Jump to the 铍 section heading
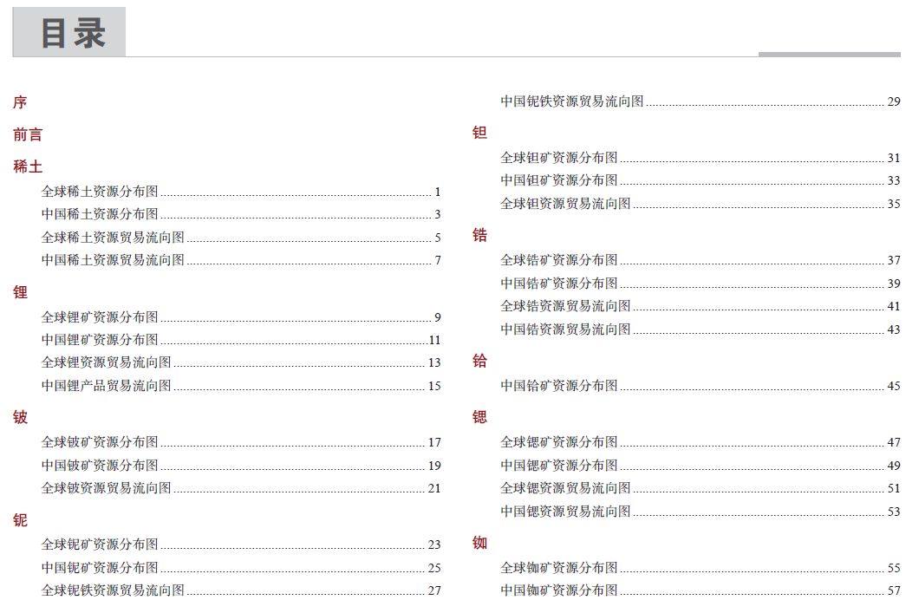 20,417
